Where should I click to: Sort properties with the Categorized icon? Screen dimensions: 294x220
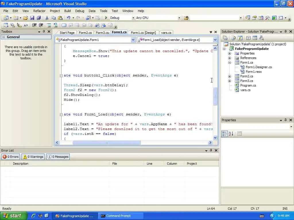pos(225,134)
